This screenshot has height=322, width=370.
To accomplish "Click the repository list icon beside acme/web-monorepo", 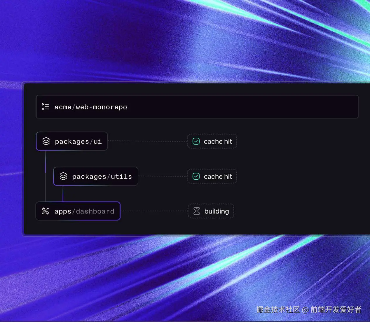I will pyautogui.click(x=46, y=107).
